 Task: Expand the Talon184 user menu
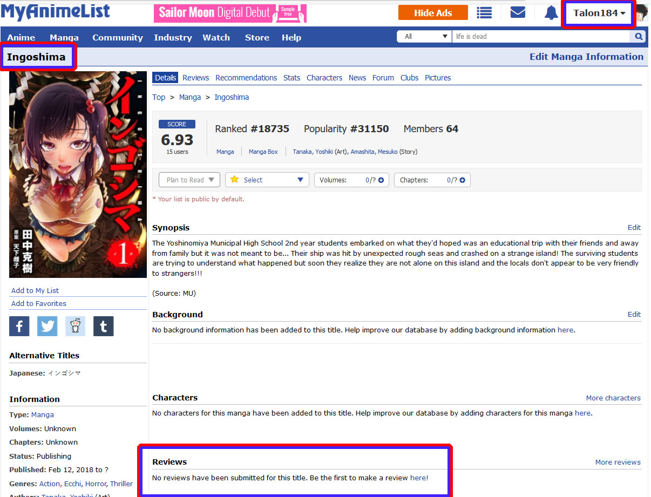click(599, 13)
